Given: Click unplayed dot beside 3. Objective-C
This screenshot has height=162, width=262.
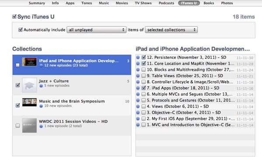Looking at the screenshot, I should (138, 113).
